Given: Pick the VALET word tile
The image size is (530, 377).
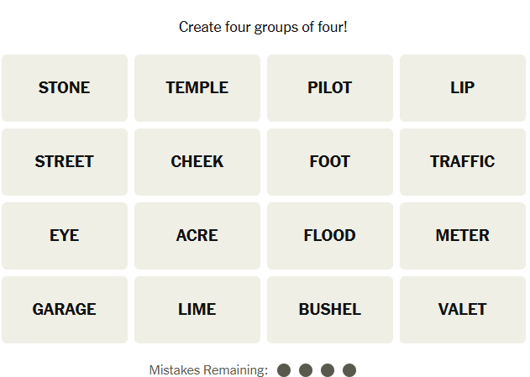Looking at the screenshot, I should [463, 310].
